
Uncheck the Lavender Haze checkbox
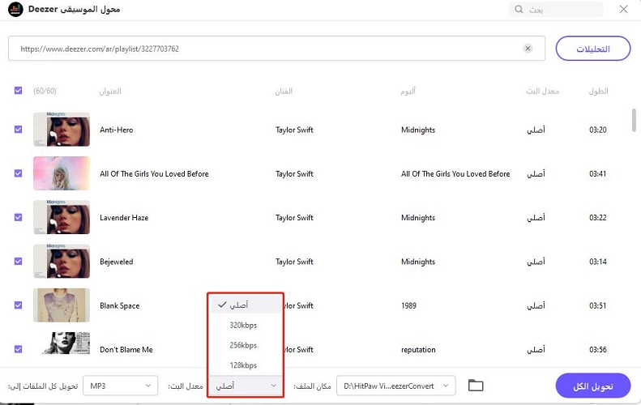pos(18,217)
